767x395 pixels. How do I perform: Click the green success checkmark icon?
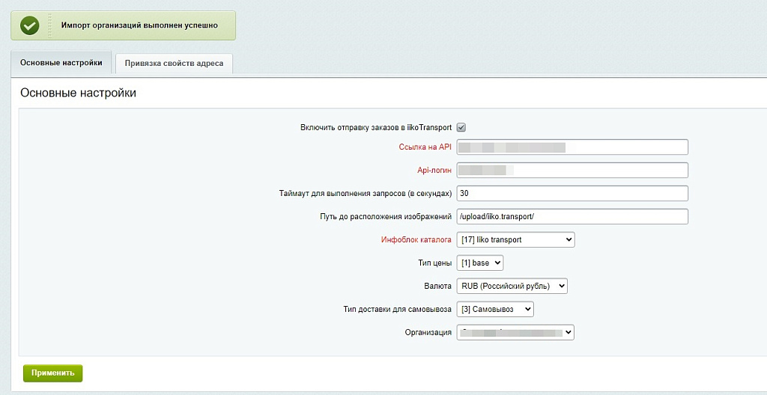click(30, 25)
